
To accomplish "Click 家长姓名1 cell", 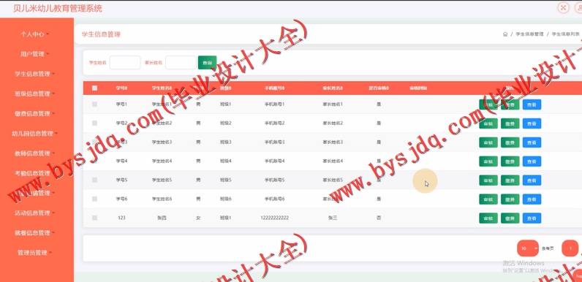I will 333,104.
